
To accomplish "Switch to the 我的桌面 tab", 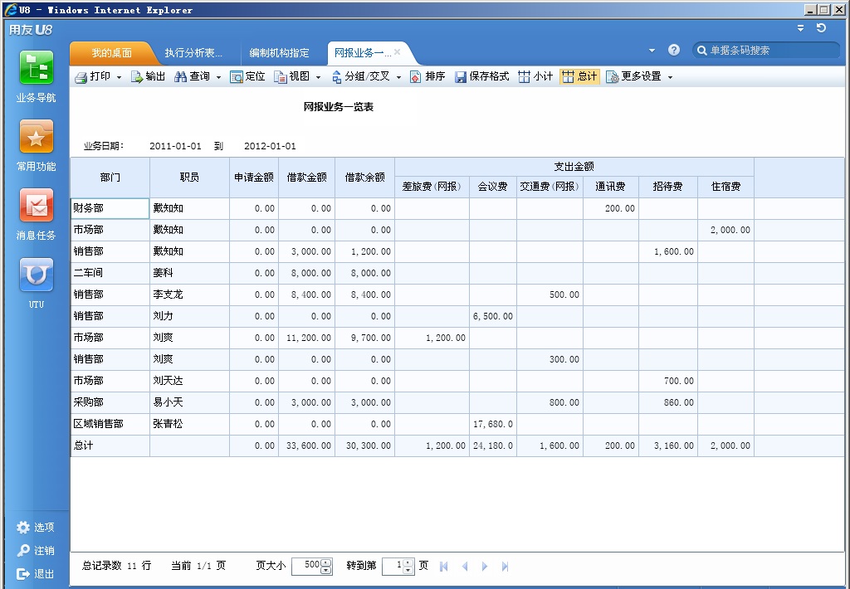I will [x=111, y=53].
